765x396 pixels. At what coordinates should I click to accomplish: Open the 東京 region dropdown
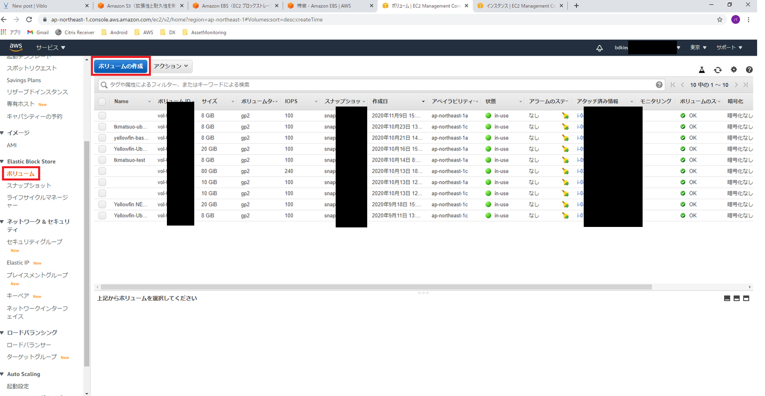pyautogui.click(x=698, y=47)
